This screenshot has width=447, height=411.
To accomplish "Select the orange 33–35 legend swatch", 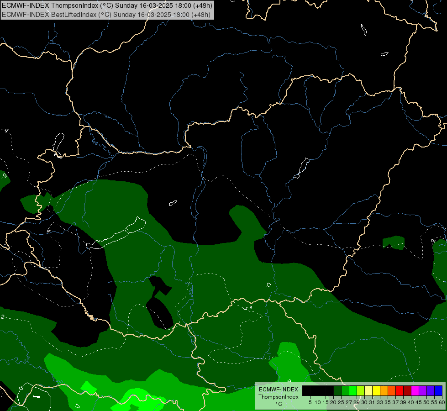I will 384,391.
